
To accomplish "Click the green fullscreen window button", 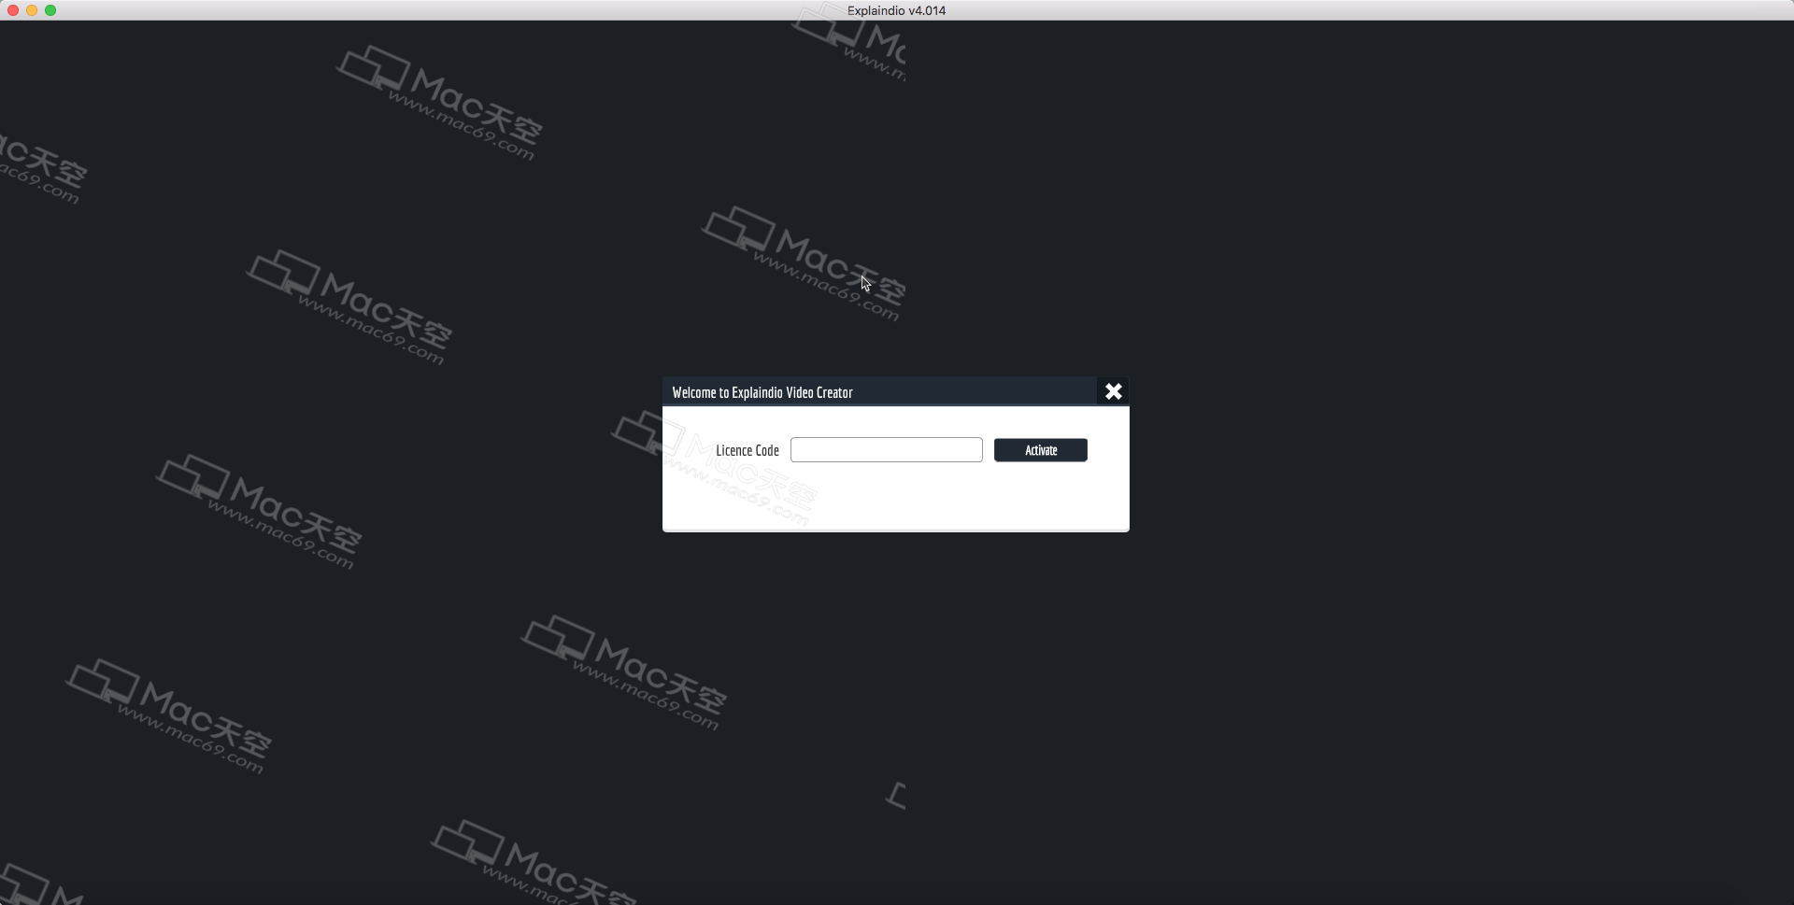I will click(50, 10).
